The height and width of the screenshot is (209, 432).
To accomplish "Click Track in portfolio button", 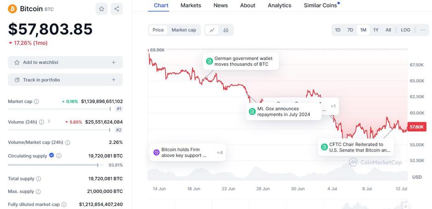I will [x=65, y=80].
